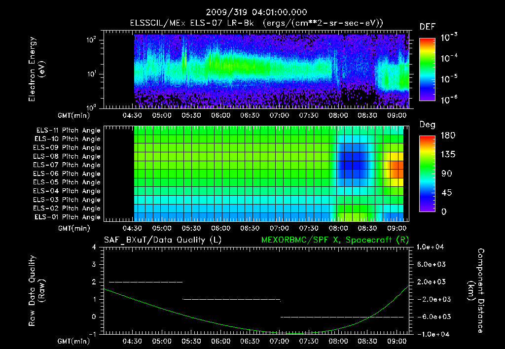
Task: Select the ELS-04 Pitch Angle row label
Action: pyautogui.click(x=67, y=191)
